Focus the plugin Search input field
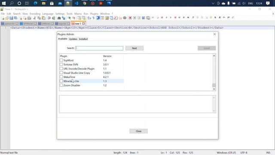Screen dimensions: 275x155 pyautogui.click(x=99, y=48)
